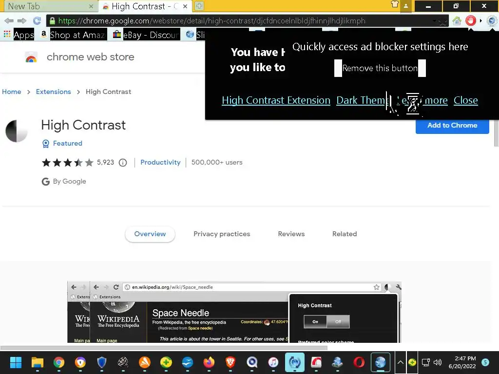Click the red hand ad blocker icon
The width and height of the screenshot is (499, 374).
click(471, 21)
